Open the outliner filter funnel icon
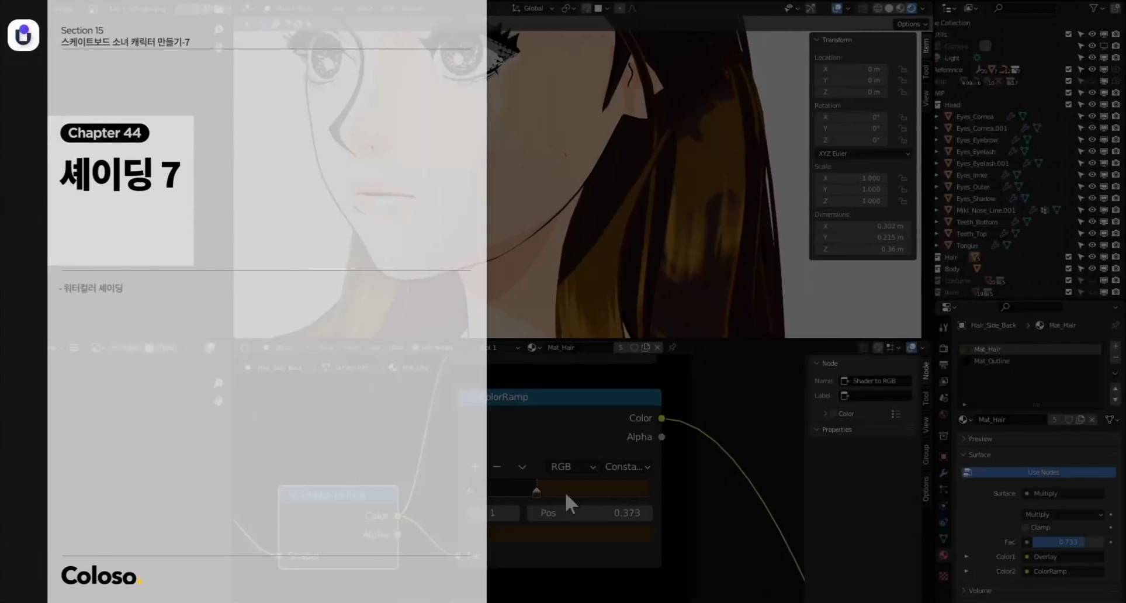Image resolution: width=1126 pixels, height=603 pixels. point(1093,8)
